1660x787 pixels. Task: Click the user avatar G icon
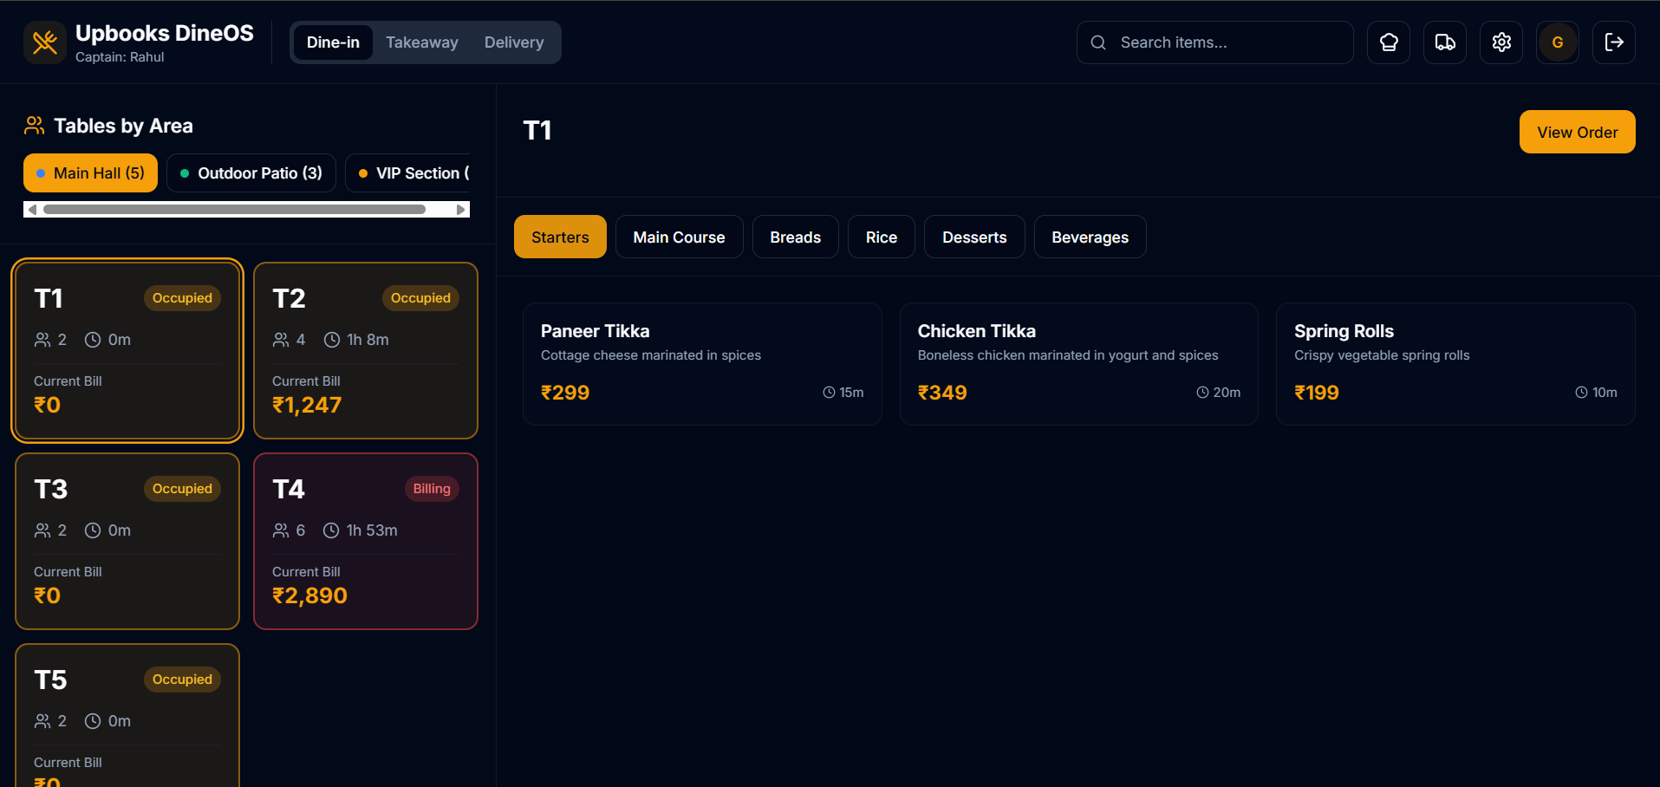[x=1558, y=42]
